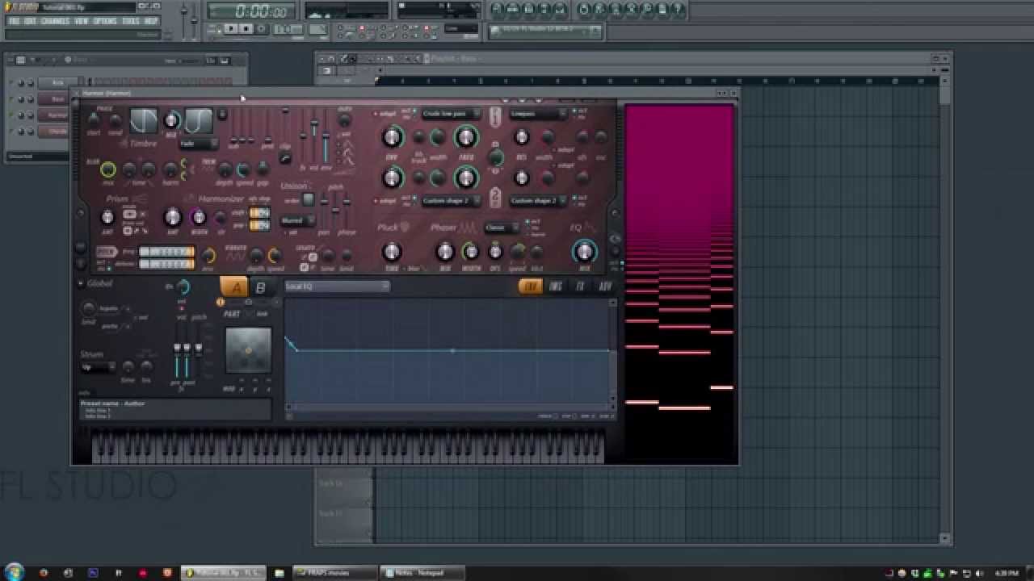The height and width of the screenshot is (581, 1034).
Task: Switch to the IMG tab in Harmor
Action: tap(556, 286)
